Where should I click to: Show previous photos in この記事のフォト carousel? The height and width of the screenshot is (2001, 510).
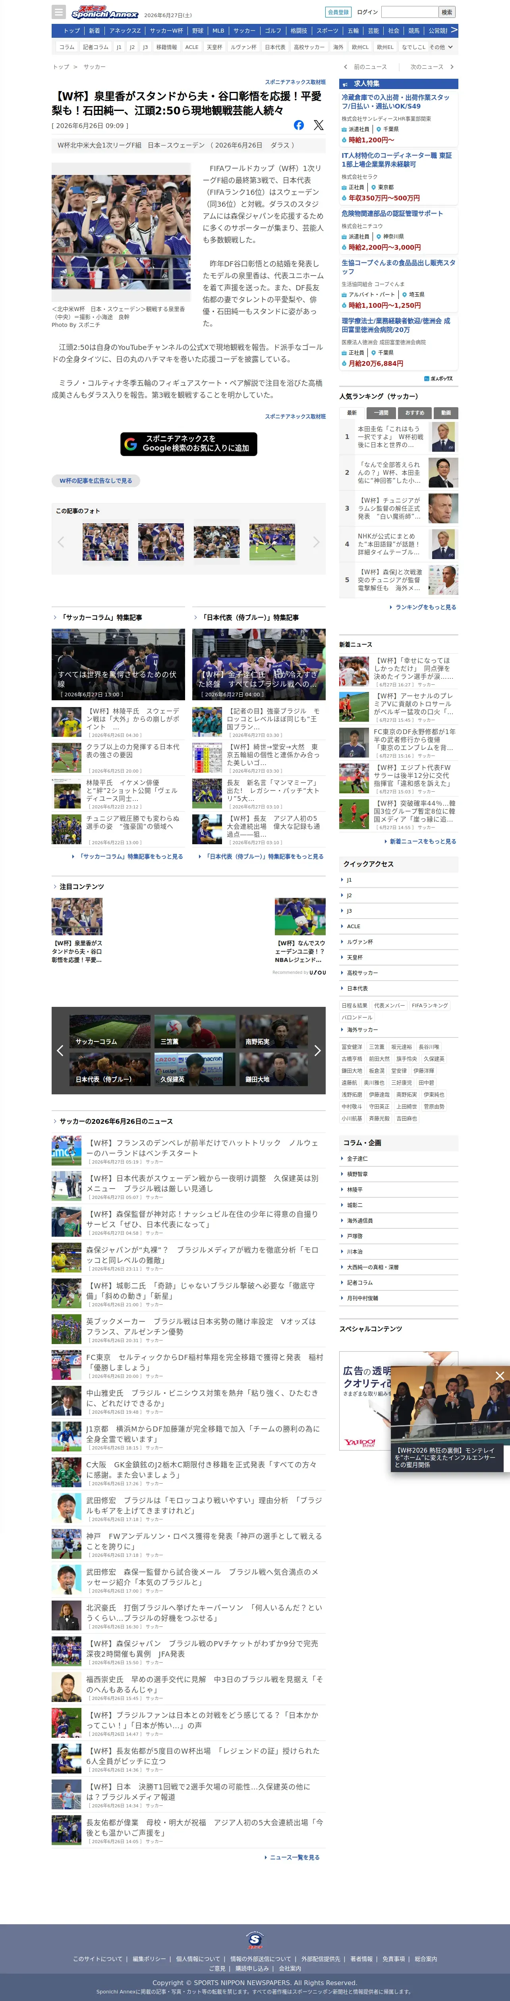pyautogui.click(x=60, y=542)
